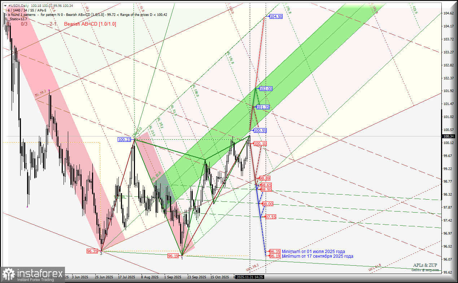Viewport: 458px width, 283px height.
Task: Click the 97.87 price axis value
Action: pyautogui.click(x=448, y=208)
